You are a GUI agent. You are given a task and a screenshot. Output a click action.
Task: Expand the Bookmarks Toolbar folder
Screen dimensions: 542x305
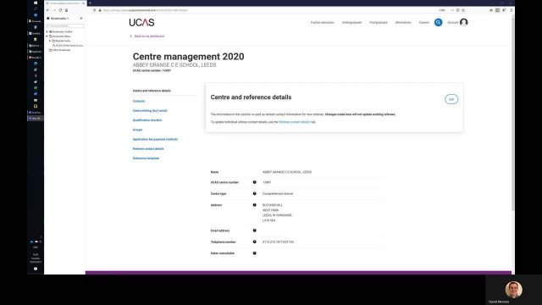pyautogui.click(x=47, y=31)
